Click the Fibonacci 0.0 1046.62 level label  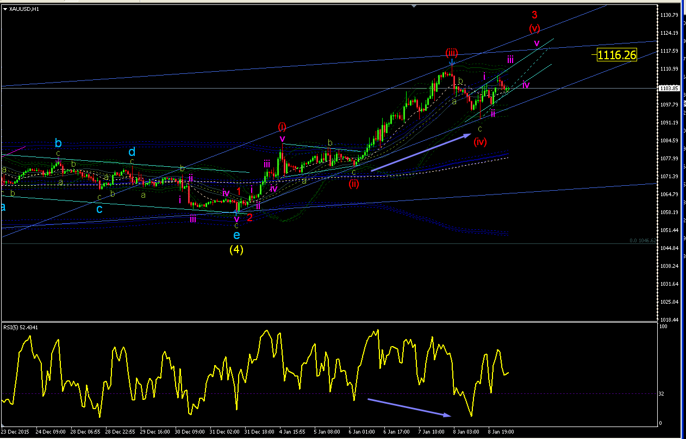point(643,240)
